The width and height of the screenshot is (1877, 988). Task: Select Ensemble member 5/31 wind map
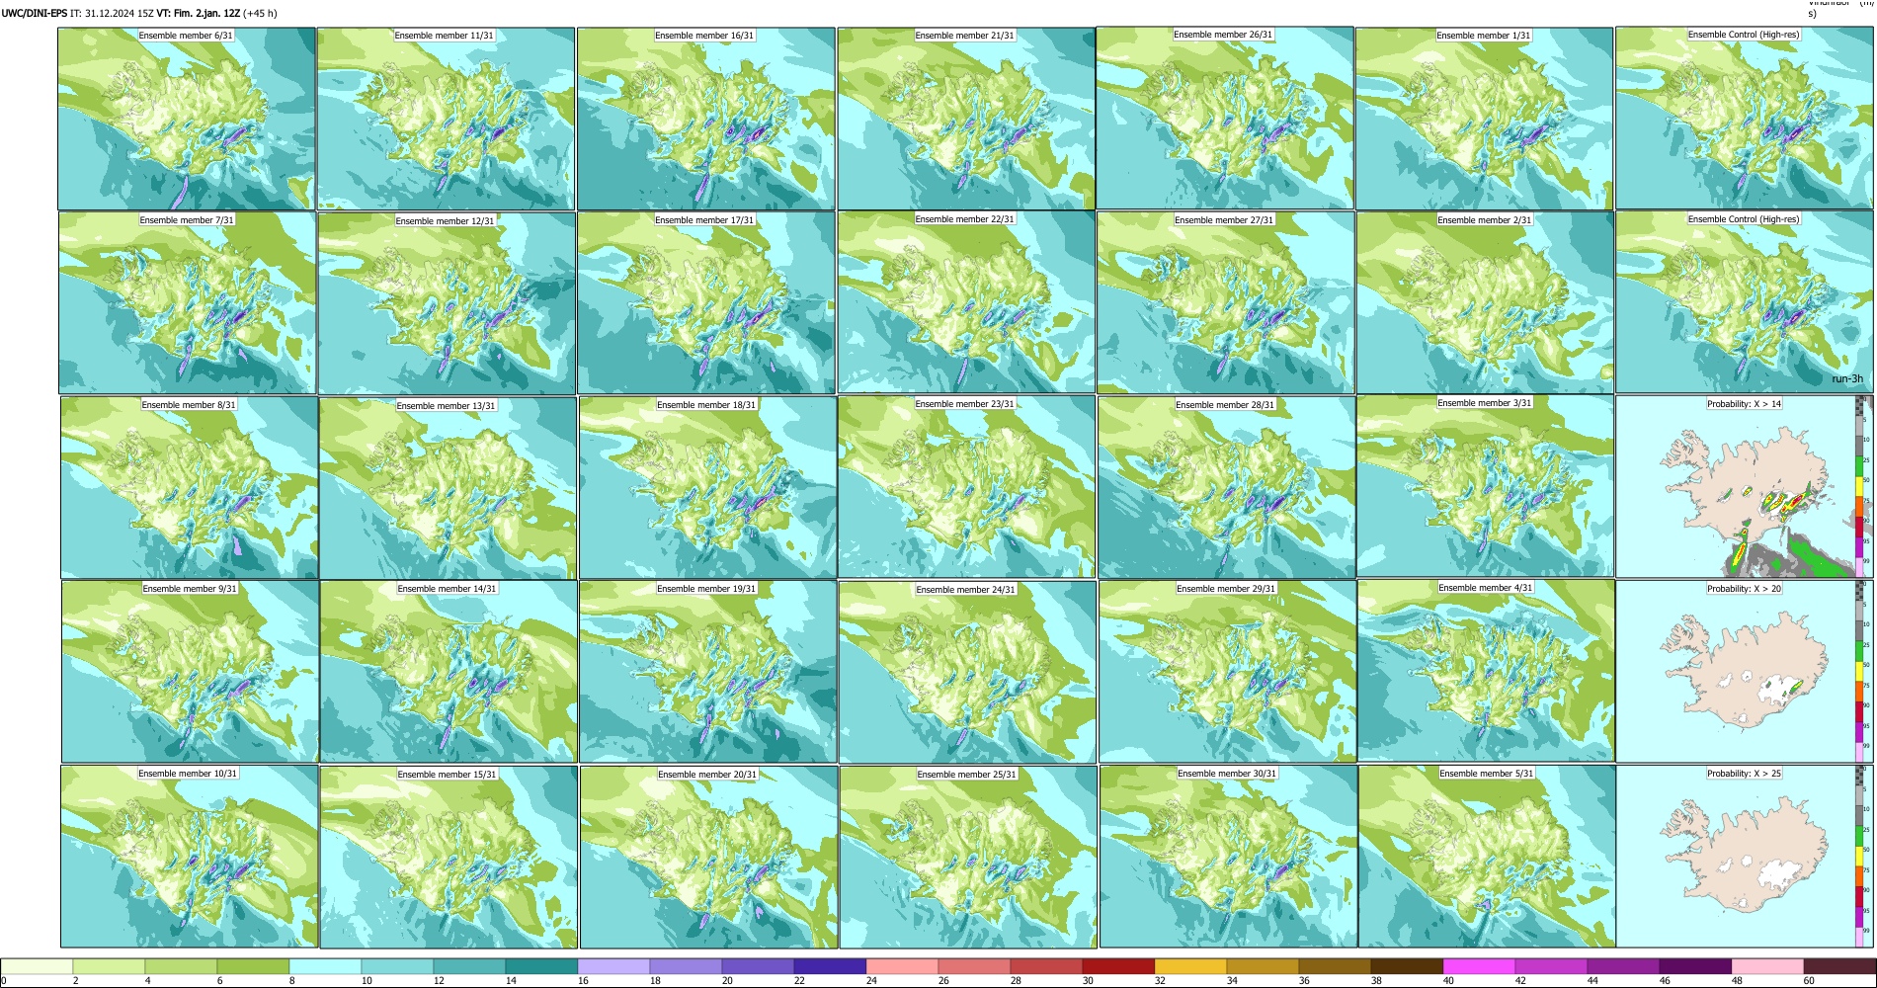[x=1487, y=857]
